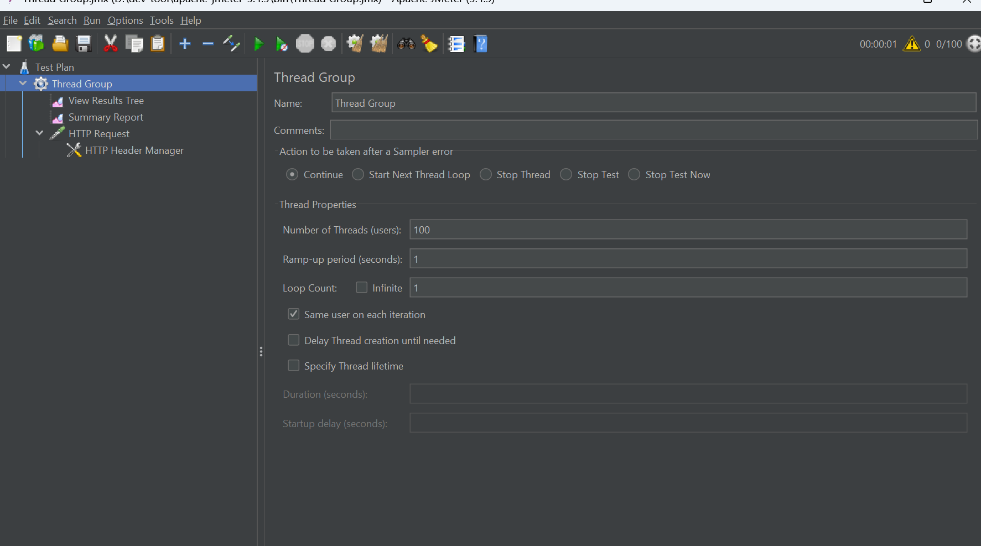Image resolution: width=981 pixels, height=546 pixels.
Task: Open the Options menu
Action: click(125, 20)
